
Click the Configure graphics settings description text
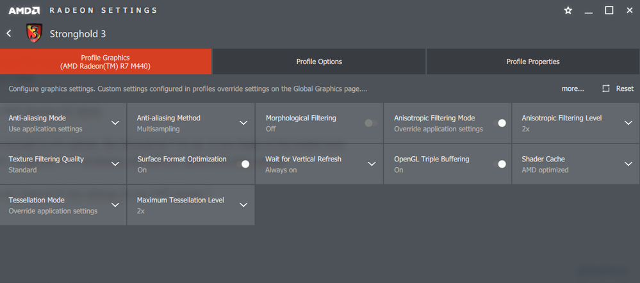click(188, 89)
